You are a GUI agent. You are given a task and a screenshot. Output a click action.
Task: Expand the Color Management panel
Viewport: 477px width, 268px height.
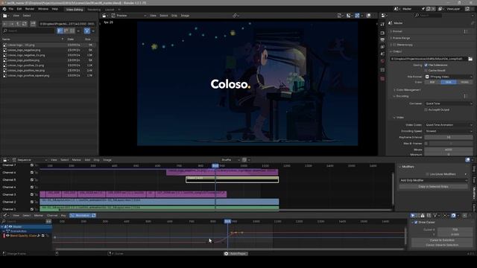(408, 90)
